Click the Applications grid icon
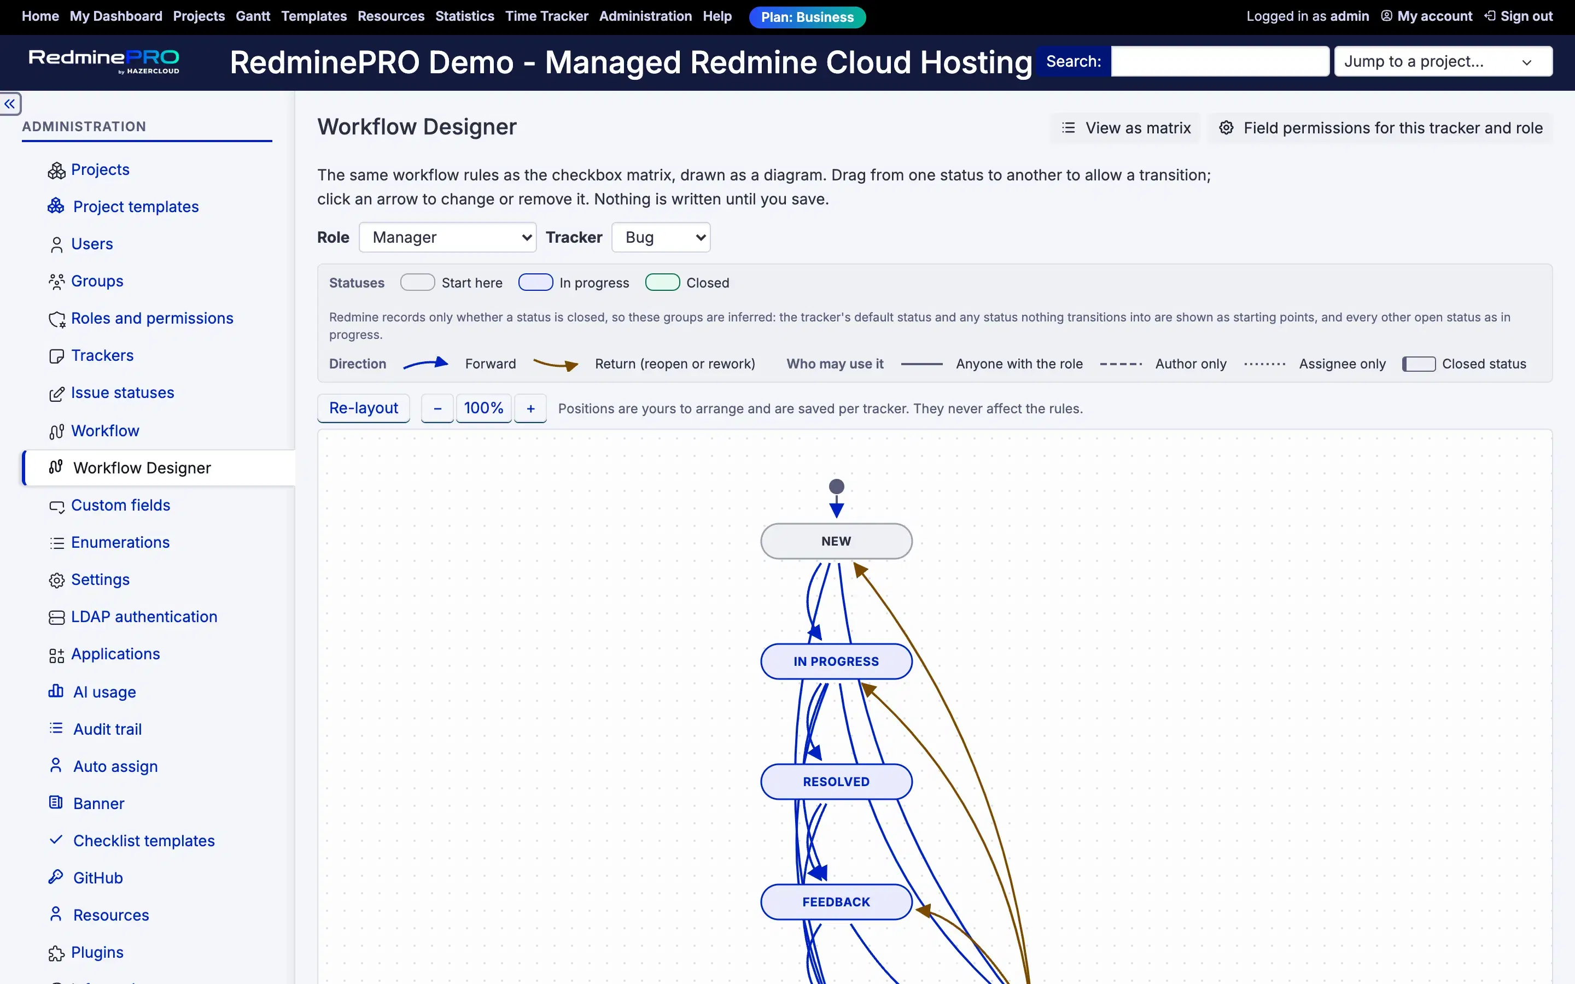The width and height of the screenshot is (1575, 984). pos(57,655)
